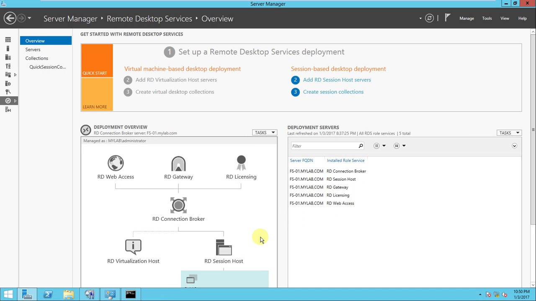
Task: Open File Explorer from the taskbar
Action: point(69,294)
